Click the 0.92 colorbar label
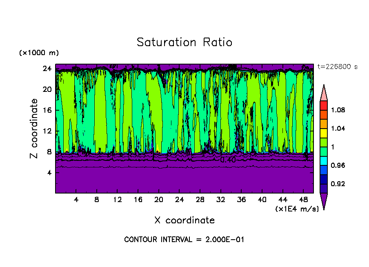Viewport: 369px width, 267px height. [338, 184]
